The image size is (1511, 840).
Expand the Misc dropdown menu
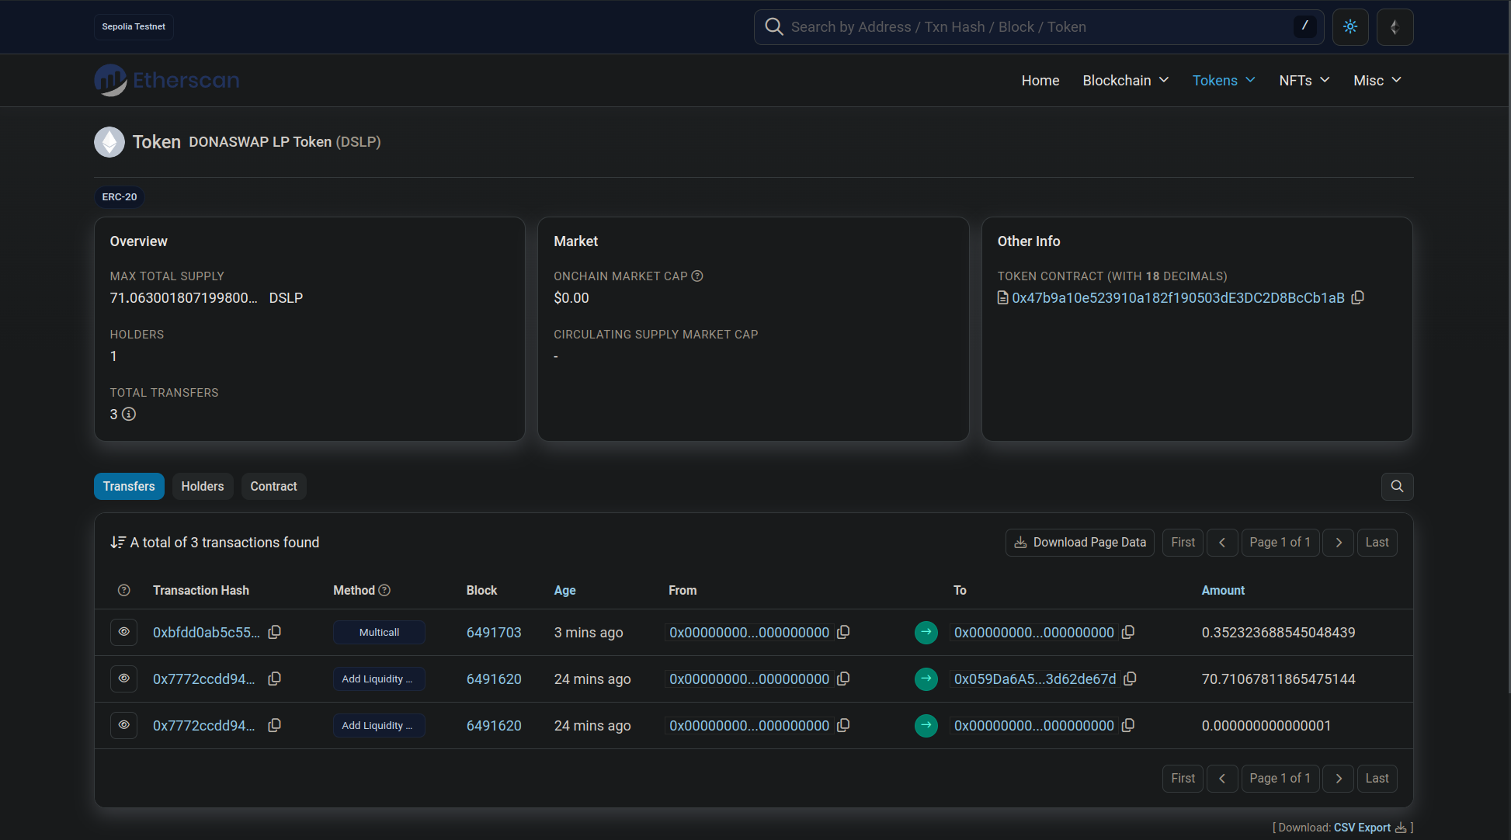[x=1377, y=81]
